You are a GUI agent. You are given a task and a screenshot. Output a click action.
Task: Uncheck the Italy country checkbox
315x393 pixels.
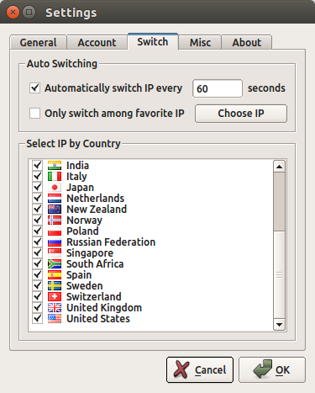(37, 177)
